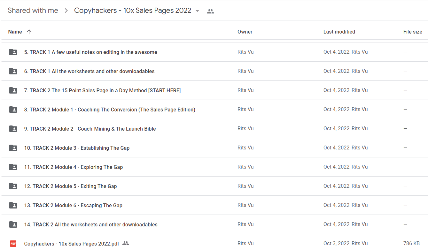Click the shared people icon beside the title
Image resolution: width=428 pixels, height=250 pixels.
[x=210, y=11]
